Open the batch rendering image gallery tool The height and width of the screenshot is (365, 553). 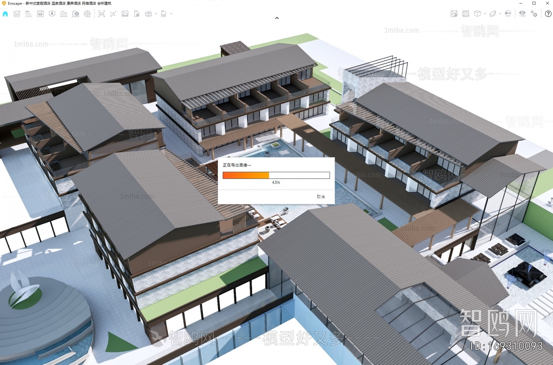(125, 14)
